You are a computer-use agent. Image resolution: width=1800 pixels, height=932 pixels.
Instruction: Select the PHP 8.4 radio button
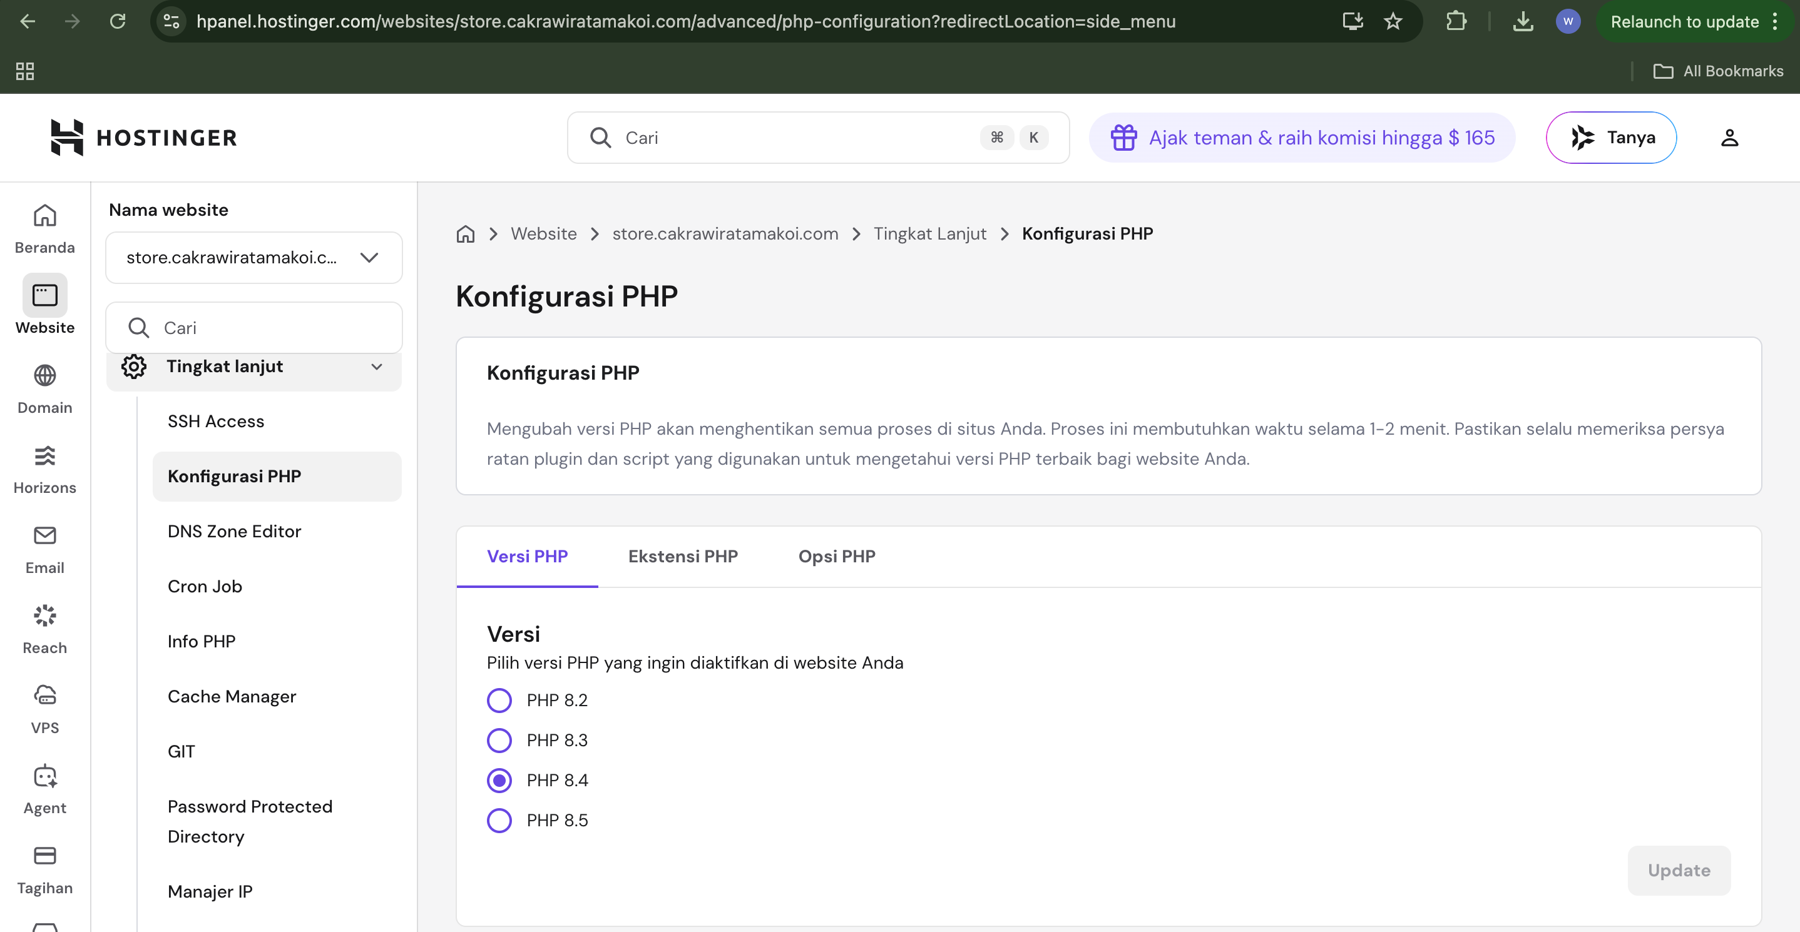499,781
